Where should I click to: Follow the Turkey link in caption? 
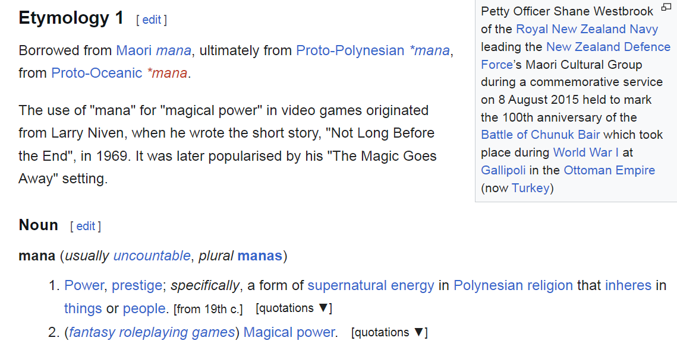pos(531,188)
